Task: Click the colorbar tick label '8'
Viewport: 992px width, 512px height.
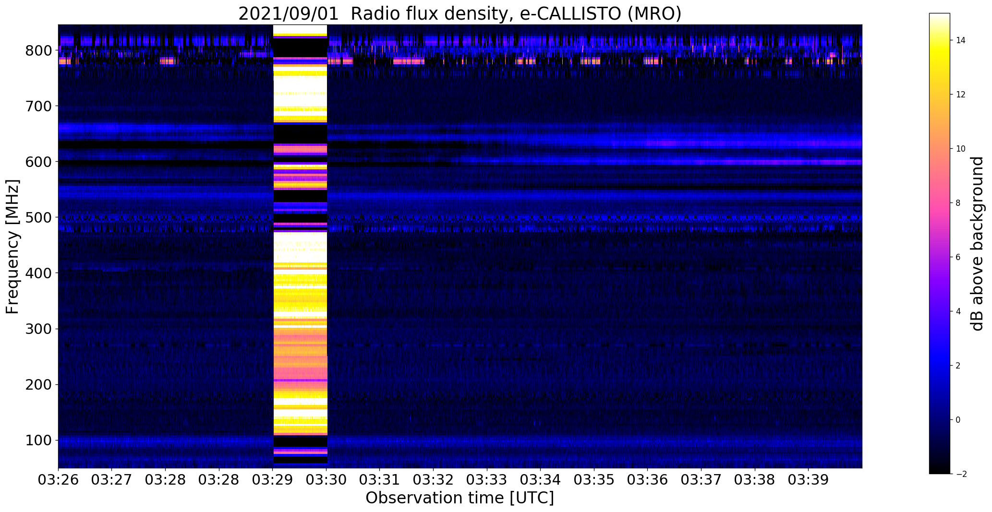Action: (x=958, y=203)
